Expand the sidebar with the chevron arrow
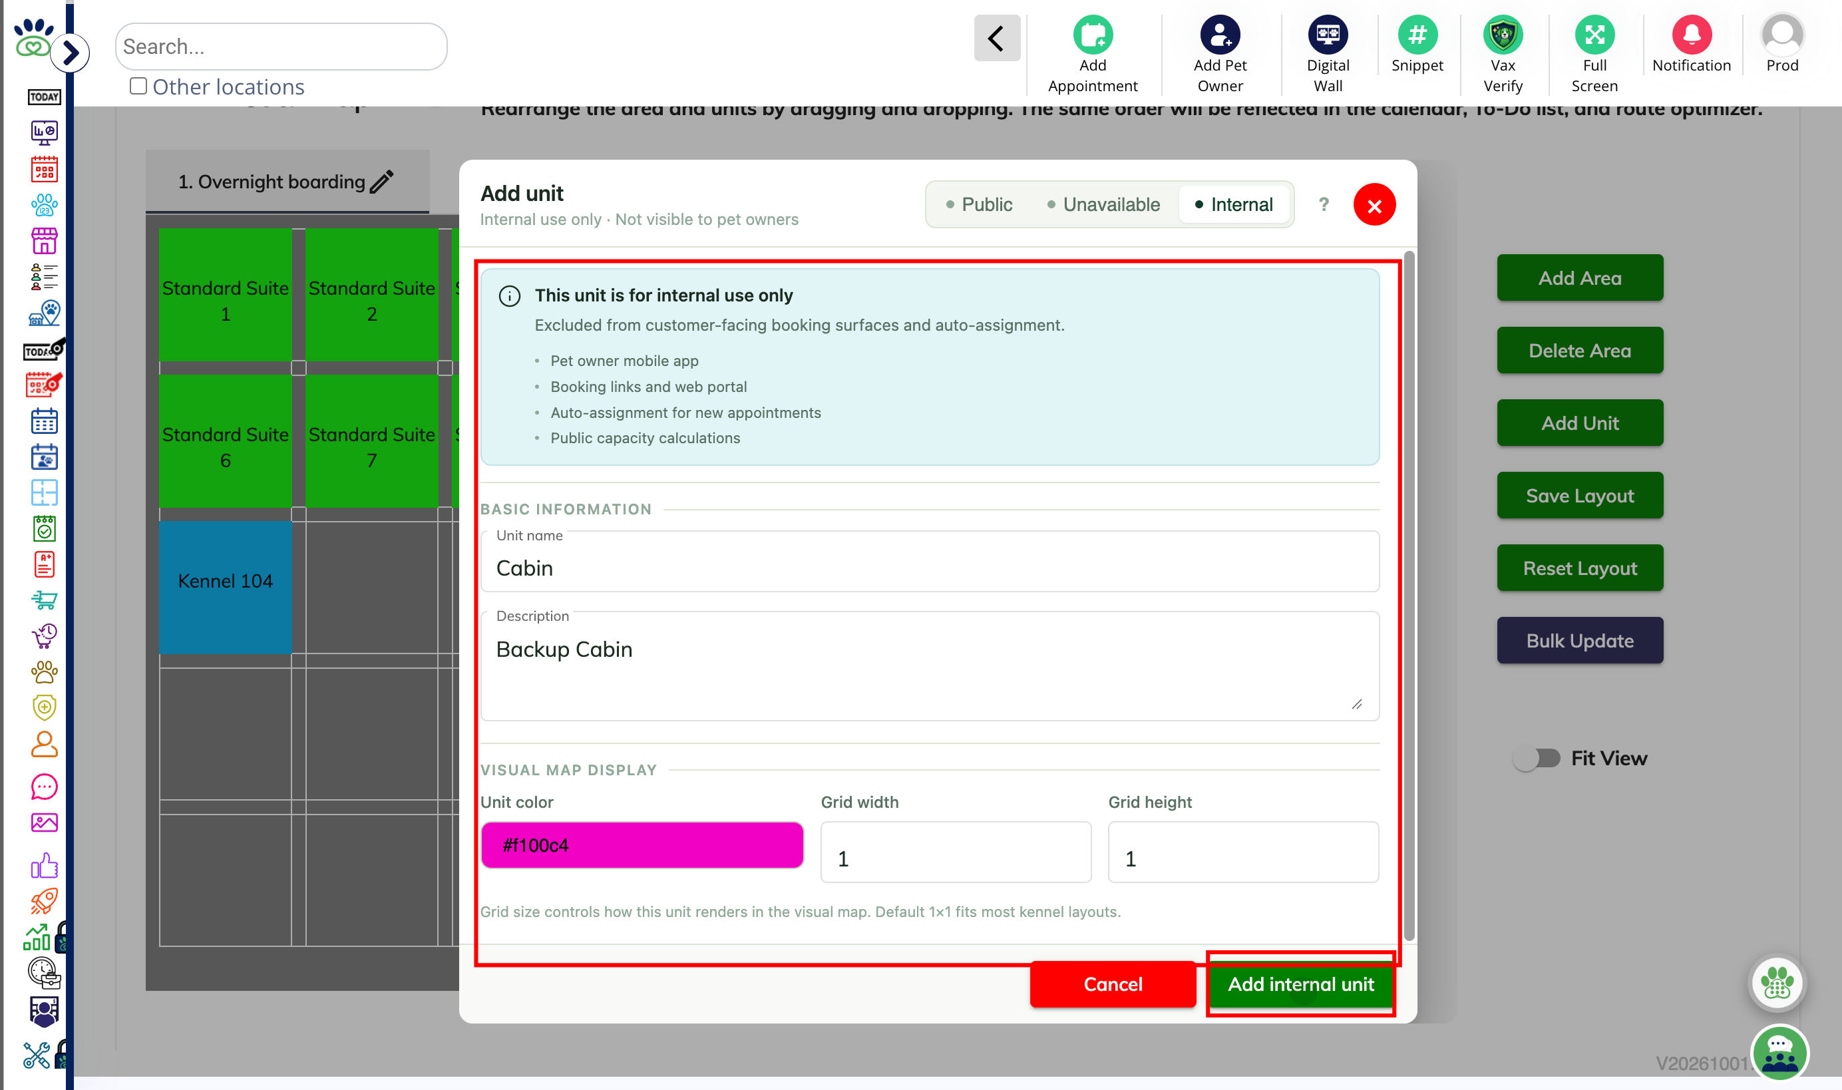This screenshot has height=1090, width=1842. (71, 52)
